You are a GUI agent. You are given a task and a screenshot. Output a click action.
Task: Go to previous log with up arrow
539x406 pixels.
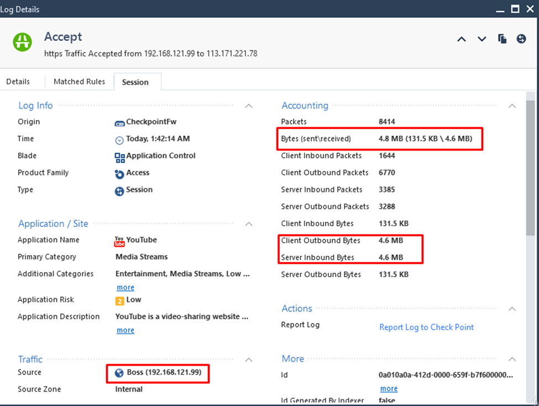pos(462,39)
